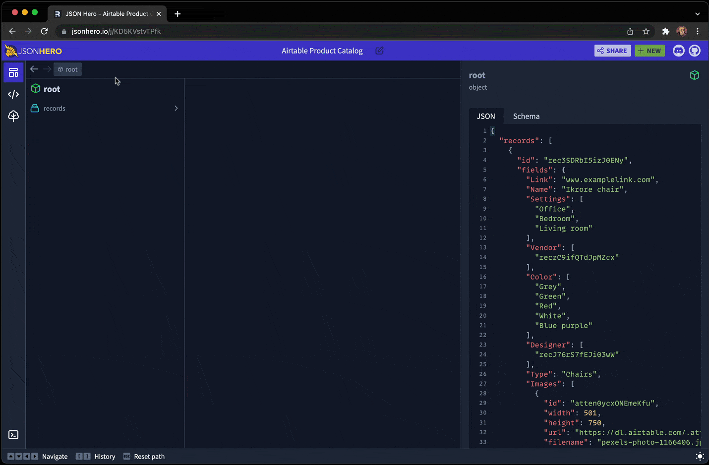Open the feedback chat bubble in the header
The height and width of the screenshot is (465, 709).
coord(678,51)
